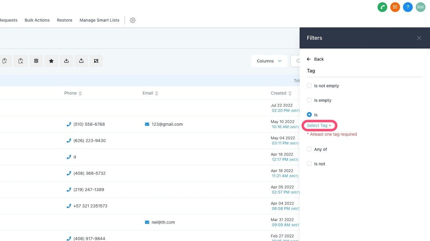Screen dimensions: 430x241
Task: Click phone icon next to (408) 368-5732
Action: (69, 173)
